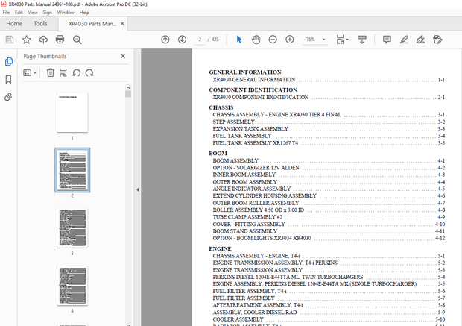This screenshot has width=462, height=326.
Task: Click the TUBE CLAMP ASSEMBLY #2 entry
Action: (247, 217)
